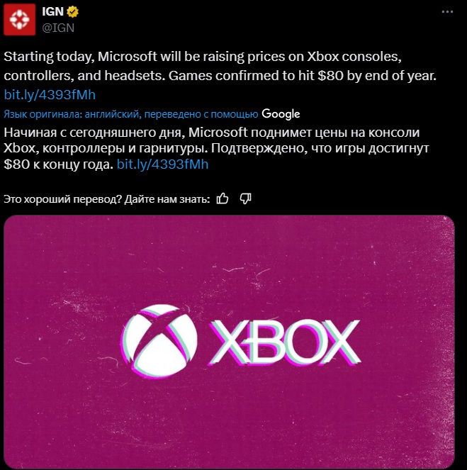Click the 'Язык оригинала: английский' translation notice

pos(131,114)
